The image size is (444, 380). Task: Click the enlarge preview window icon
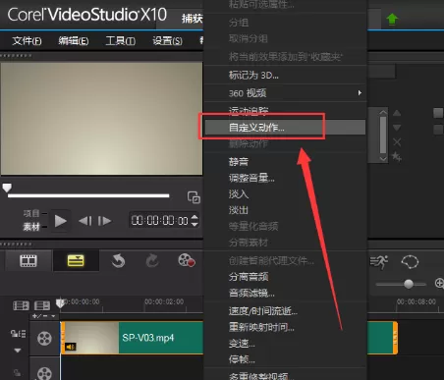[x=194, y=197]
